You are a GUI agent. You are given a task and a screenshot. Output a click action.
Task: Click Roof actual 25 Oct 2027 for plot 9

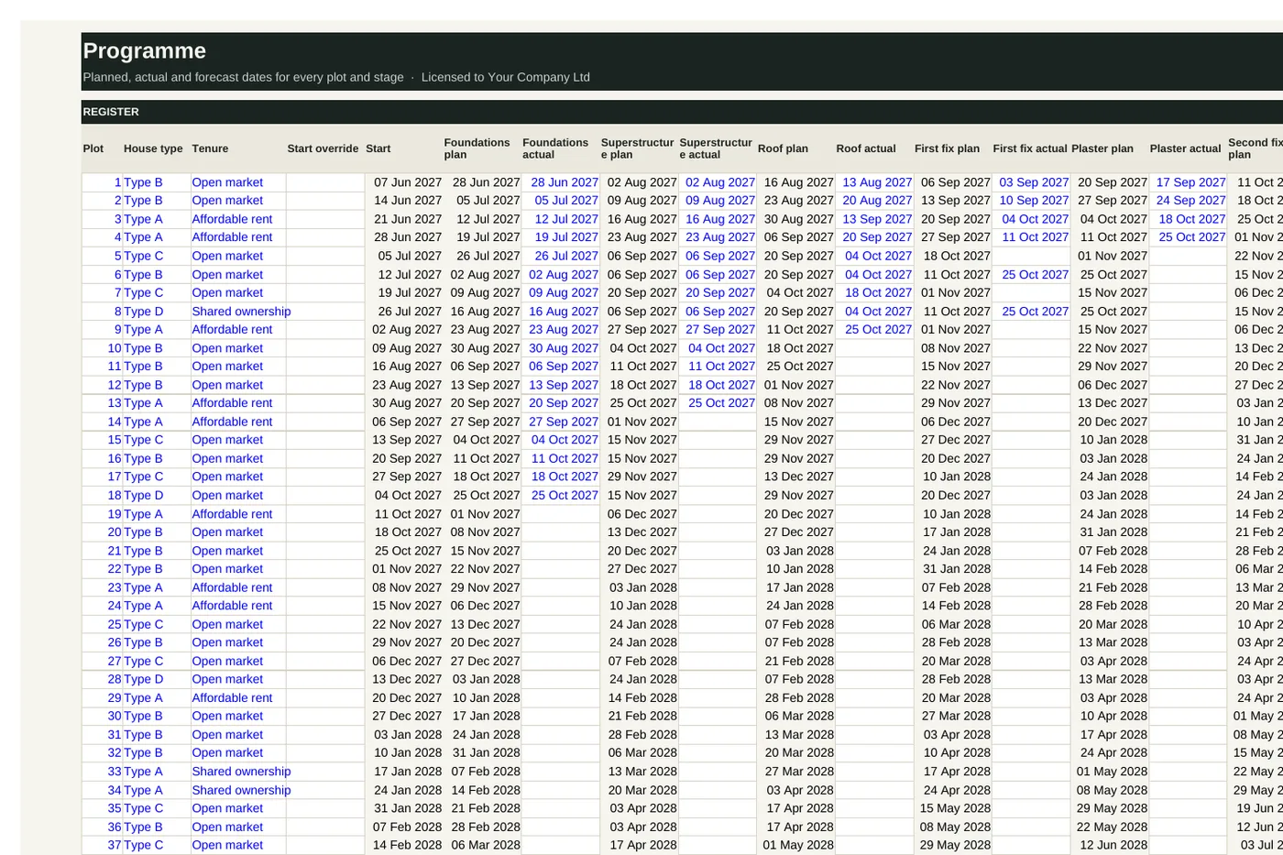[878, 329]
